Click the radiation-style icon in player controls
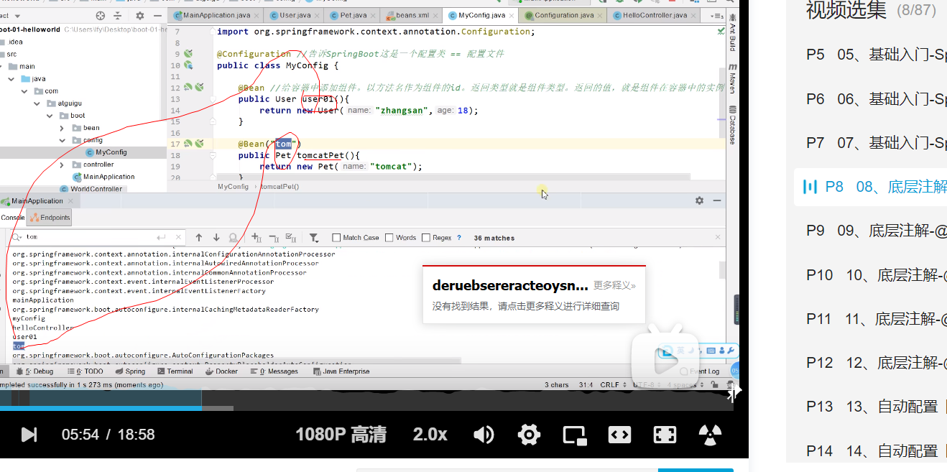The image size is (947, 472). pyautogui.click(x=710, y=434)
